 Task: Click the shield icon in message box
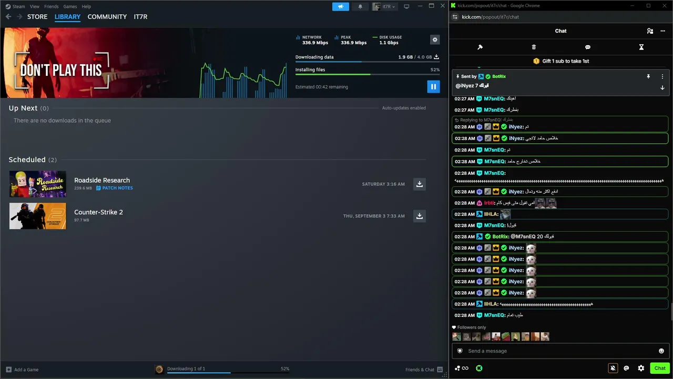460,351
